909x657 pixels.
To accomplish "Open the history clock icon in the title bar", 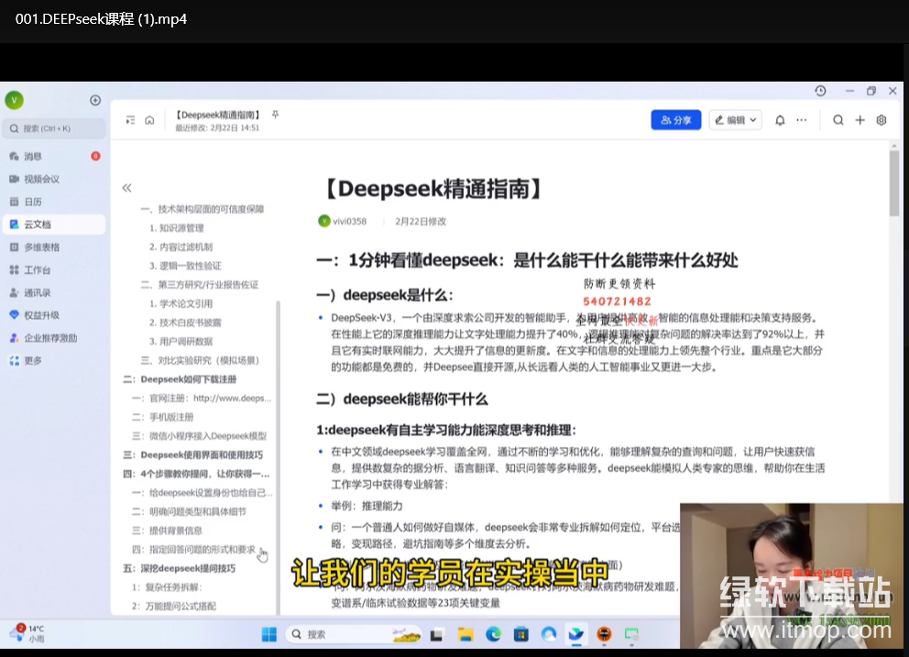I will click(x=820, y=91).
